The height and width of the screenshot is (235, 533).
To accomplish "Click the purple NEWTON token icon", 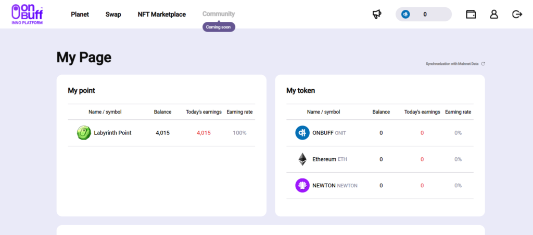I will tap(302, 185).
